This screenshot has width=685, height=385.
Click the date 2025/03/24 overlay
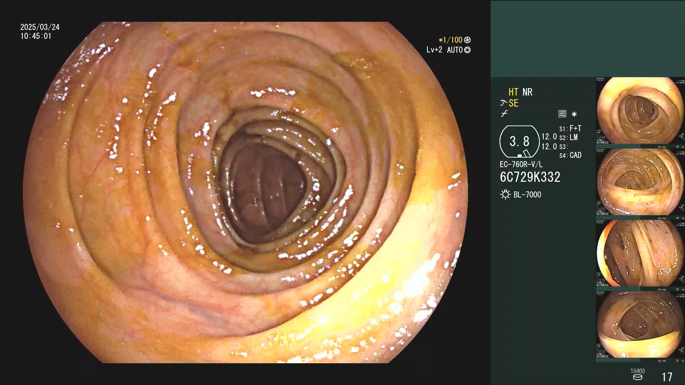pos(40,27)
